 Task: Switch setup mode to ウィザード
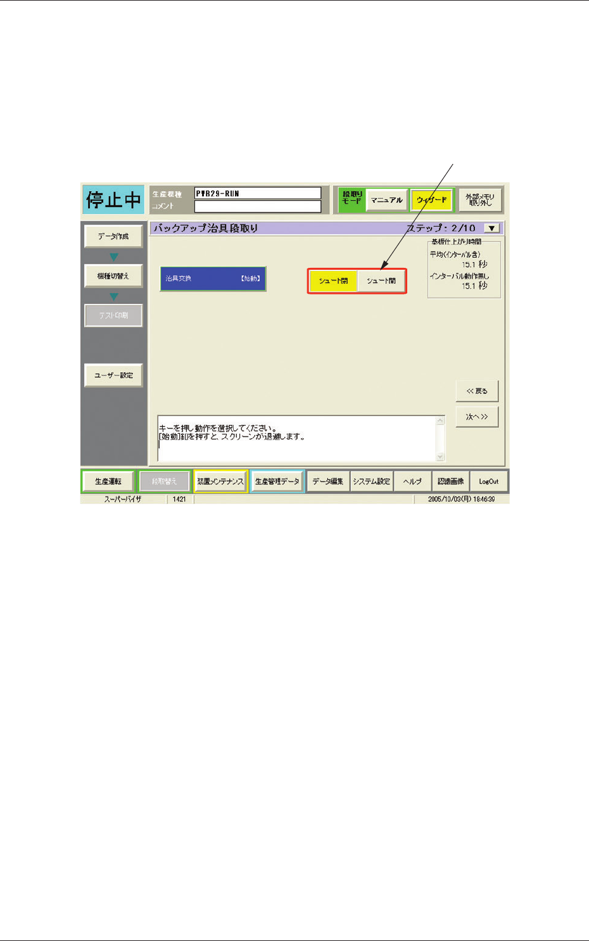pos(431,200)
